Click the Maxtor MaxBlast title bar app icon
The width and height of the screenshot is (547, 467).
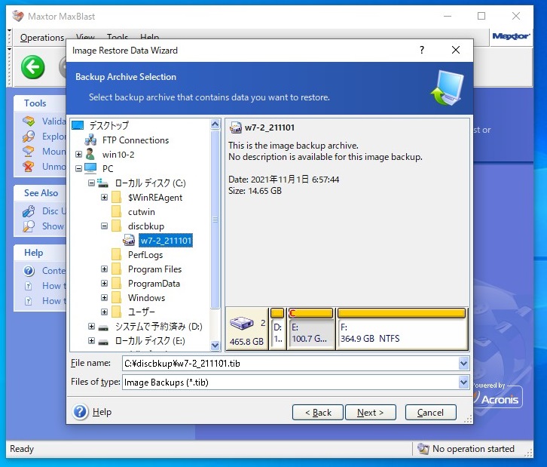tap(18, 16)
